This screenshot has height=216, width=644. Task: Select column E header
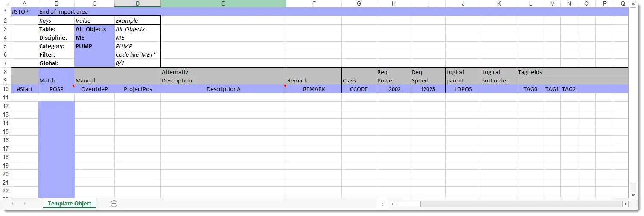tap(223, 3)
